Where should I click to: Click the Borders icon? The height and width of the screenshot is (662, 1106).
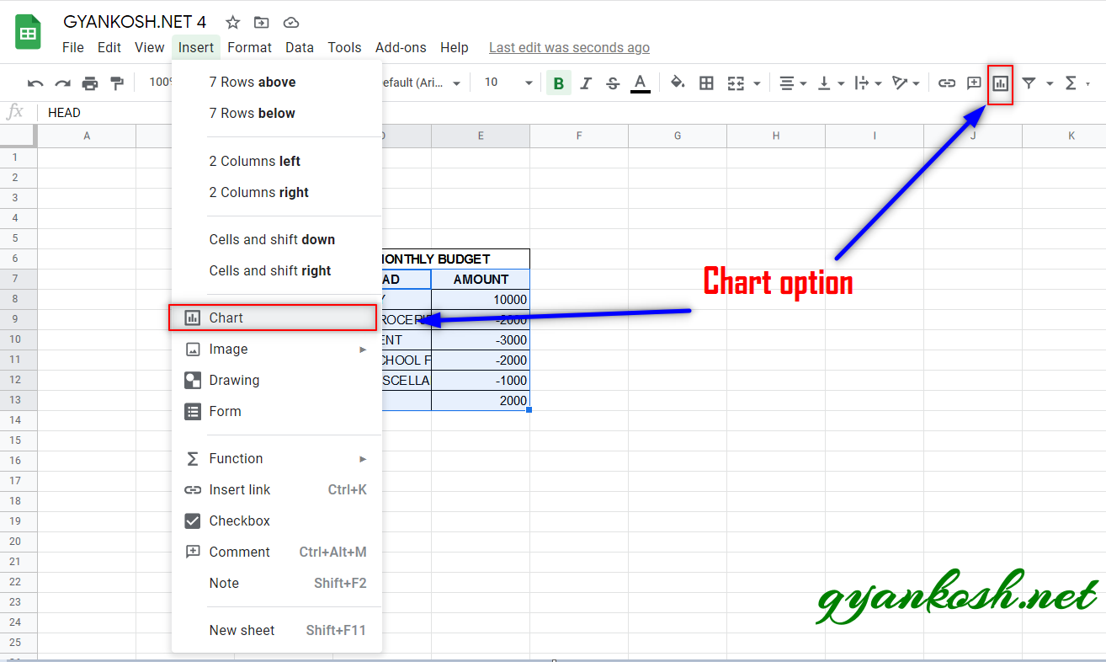pos(707,83)
